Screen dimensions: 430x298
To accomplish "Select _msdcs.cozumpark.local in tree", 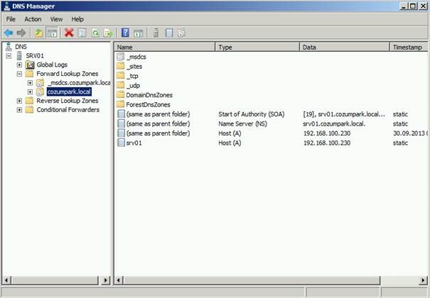I will point(79,82).
